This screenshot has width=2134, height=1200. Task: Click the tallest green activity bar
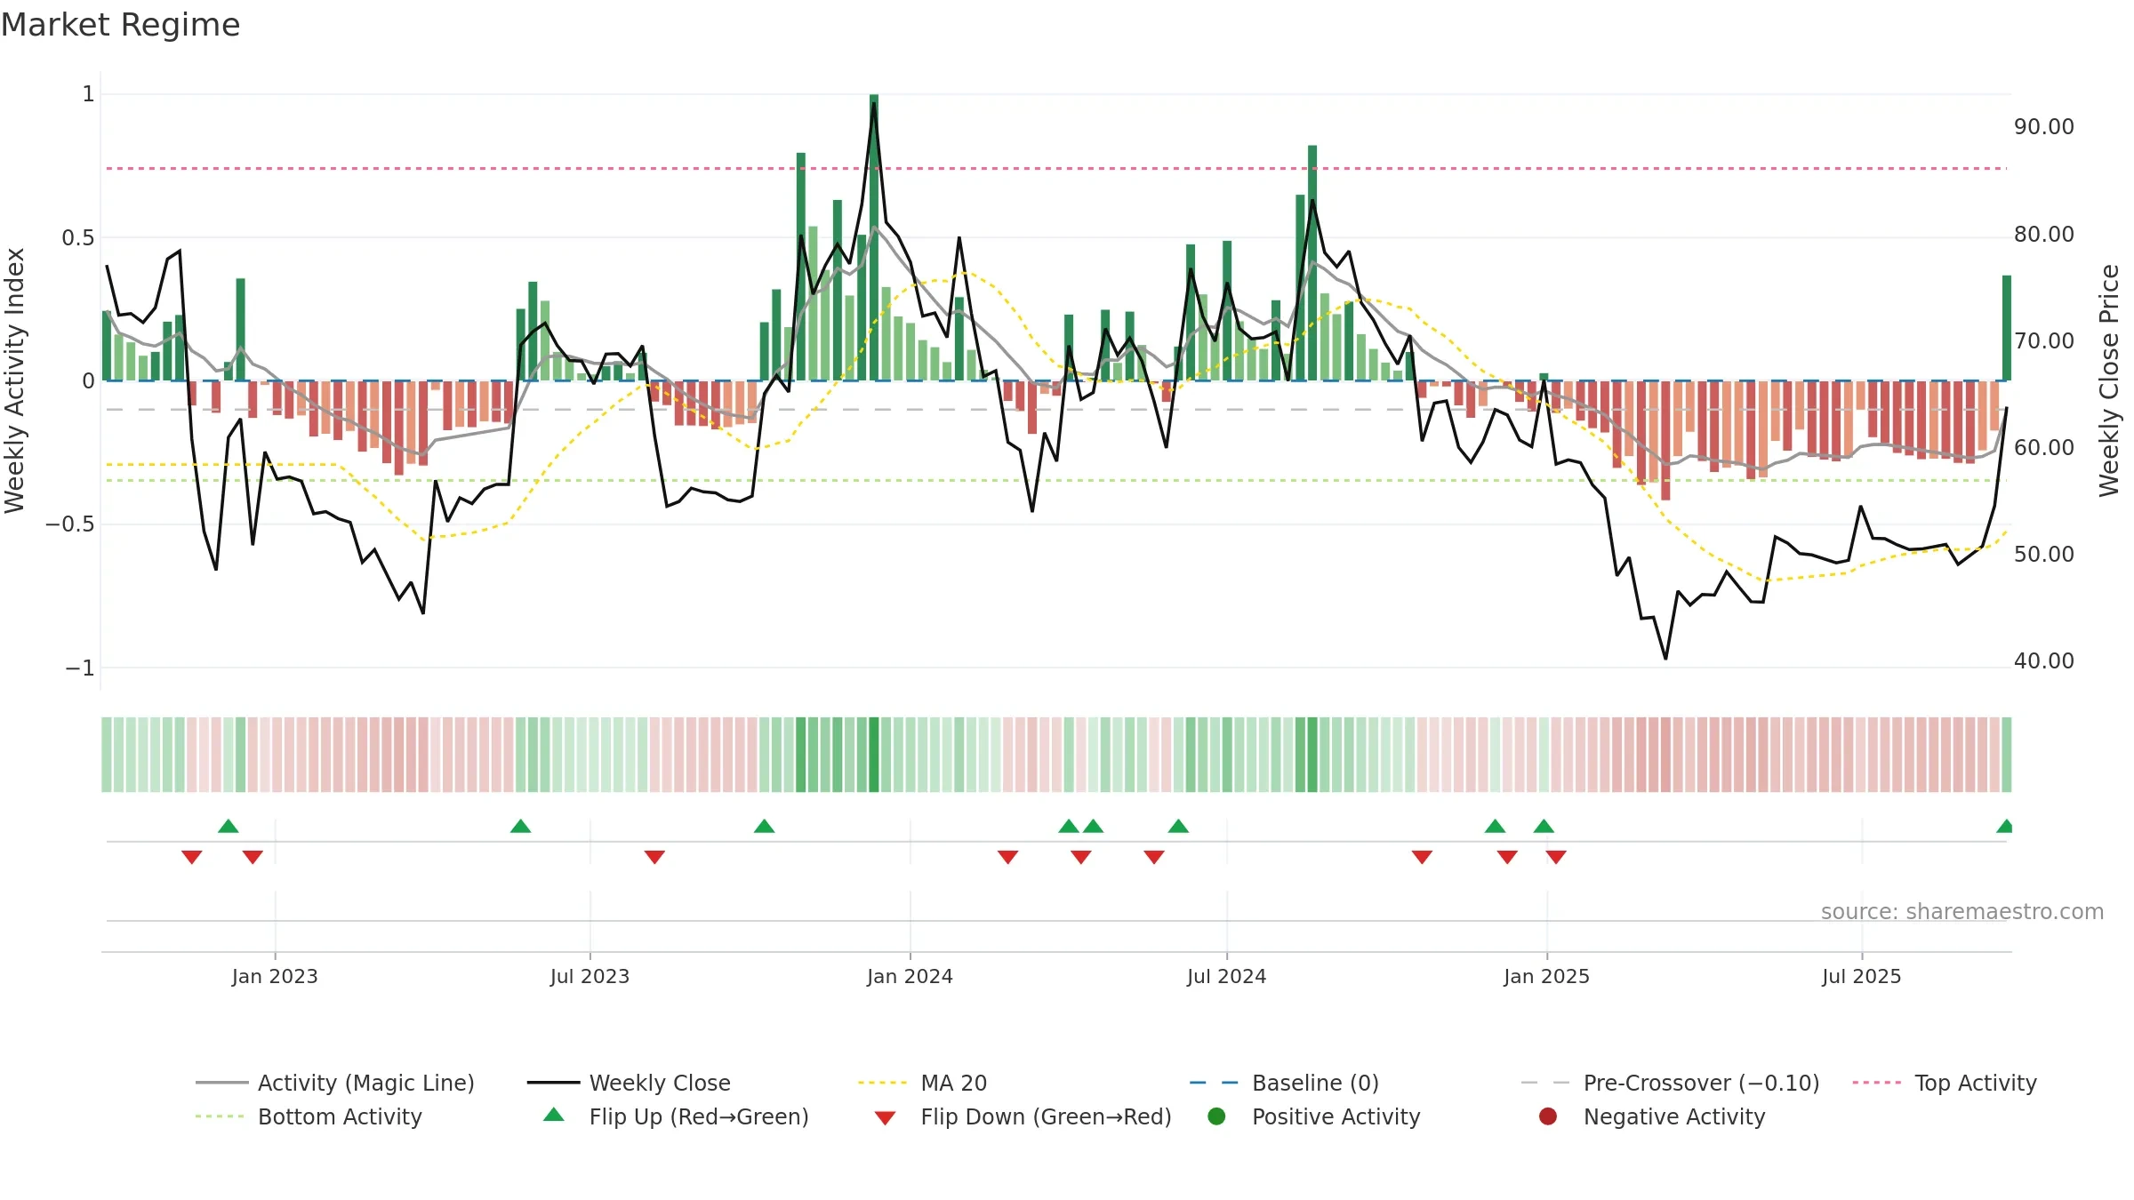point(874,237)
